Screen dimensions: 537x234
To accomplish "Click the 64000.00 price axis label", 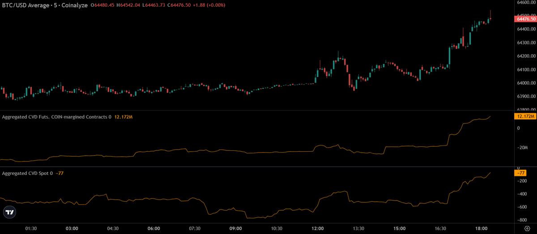I will (527, 83).
